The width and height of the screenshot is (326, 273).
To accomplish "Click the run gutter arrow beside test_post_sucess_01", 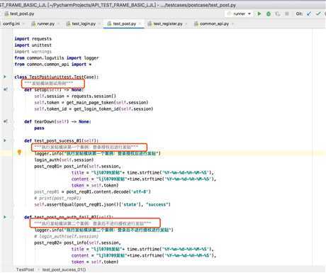I will coord(4,140).
